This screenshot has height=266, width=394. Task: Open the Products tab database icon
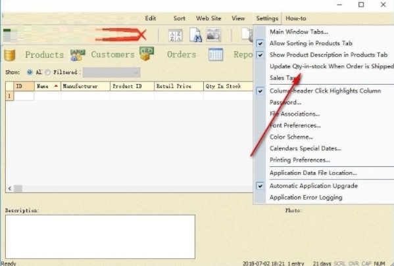(10, 55)
